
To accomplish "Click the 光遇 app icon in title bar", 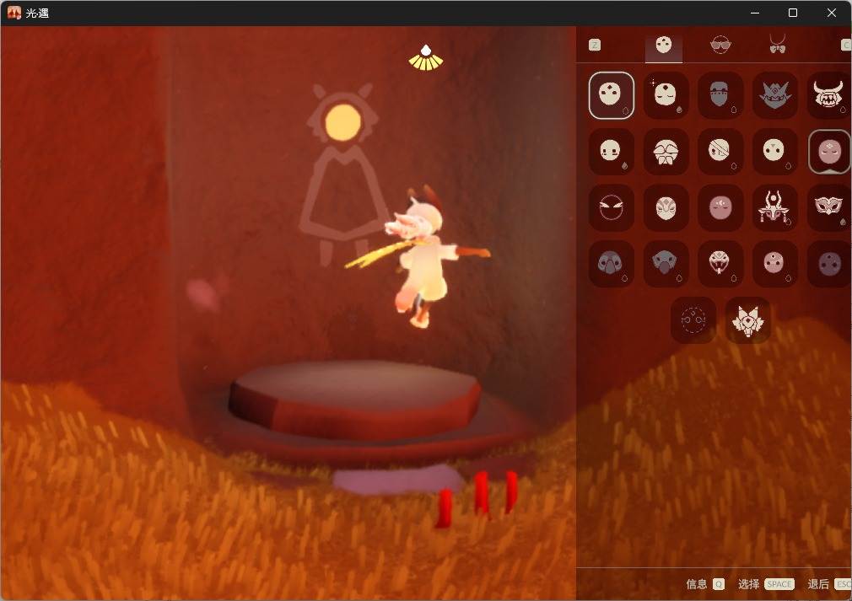I will coord(14,13).
